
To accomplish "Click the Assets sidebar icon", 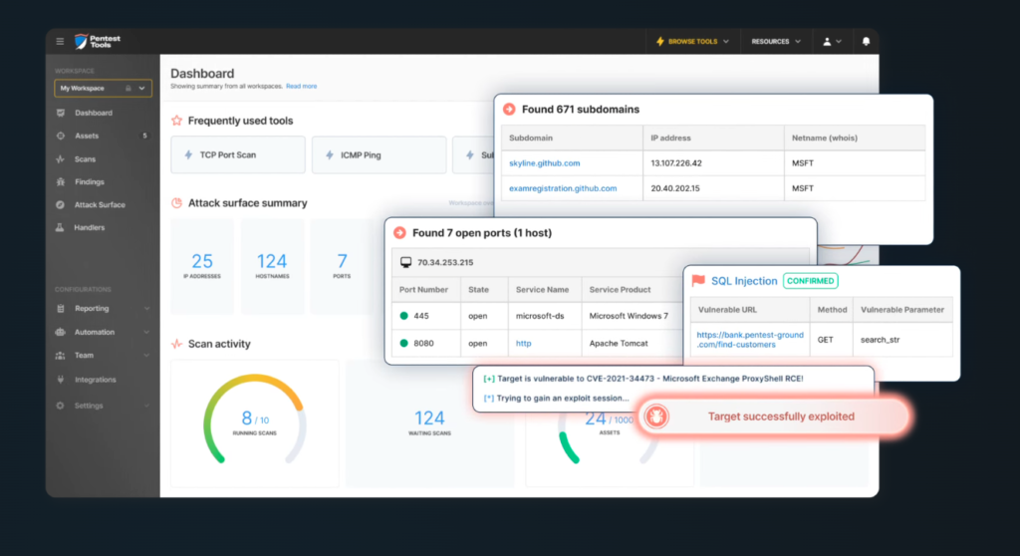I will (x=61, y=136).
